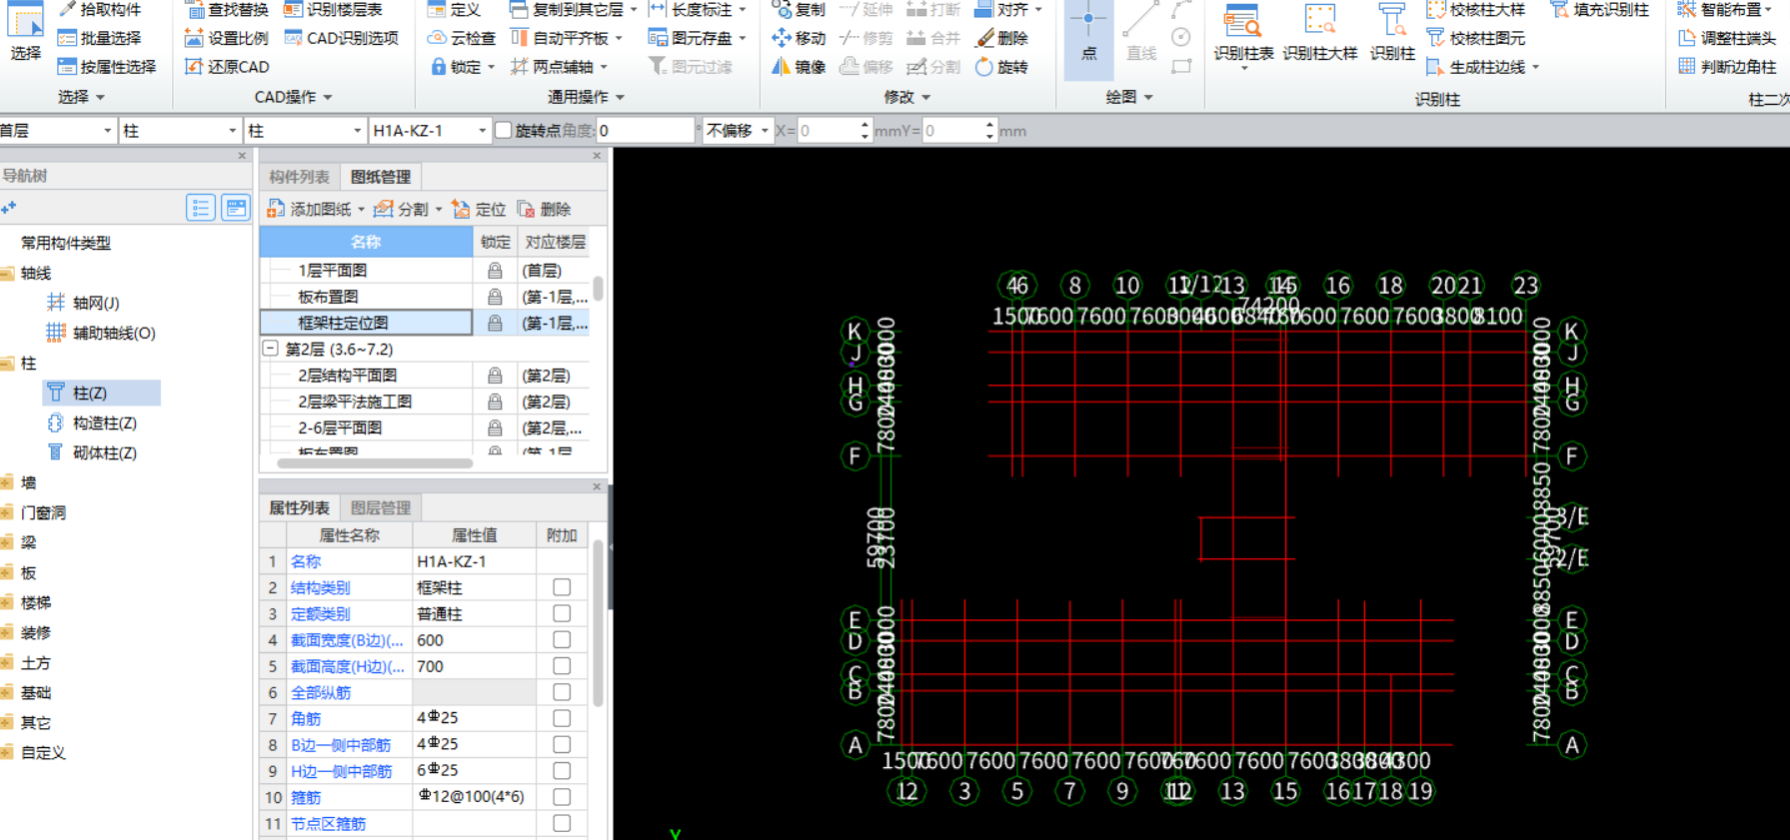The image size is (1790, 840).
Task: Click 添加图纸 add drawing button
Action: point(309,209)
